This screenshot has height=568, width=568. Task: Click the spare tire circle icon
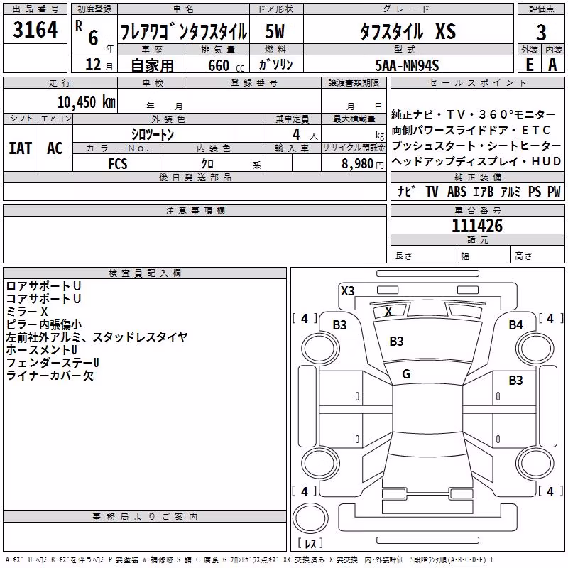[x=310, y=518]
